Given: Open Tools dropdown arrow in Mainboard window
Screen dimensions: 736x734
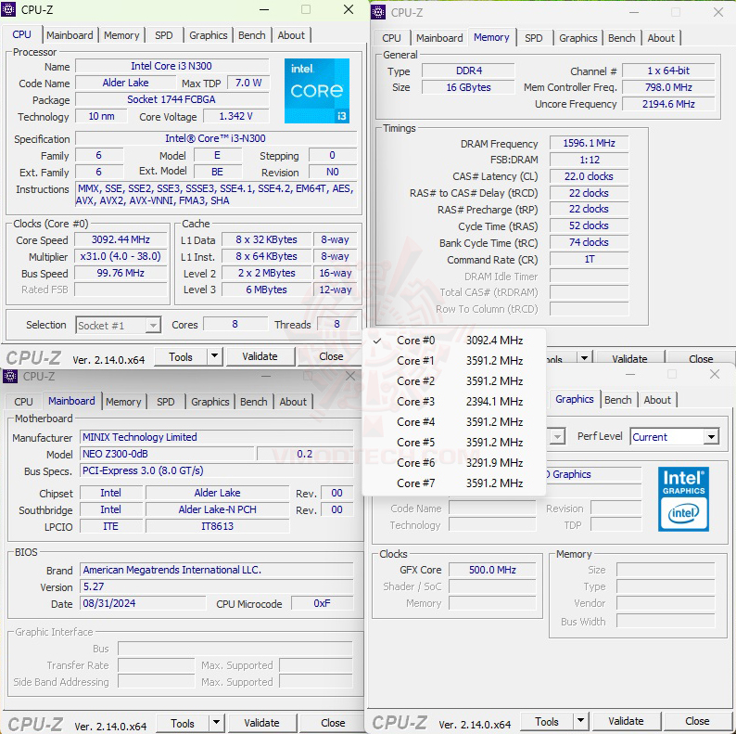Looking at the screenshot, I should tap(216, 722).
